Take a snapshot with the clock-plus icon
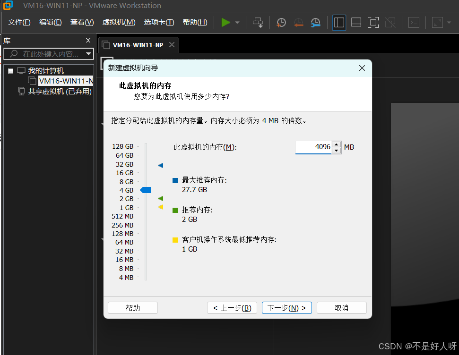Viewport: 459px width, 355px height. (x=281, y=23)
